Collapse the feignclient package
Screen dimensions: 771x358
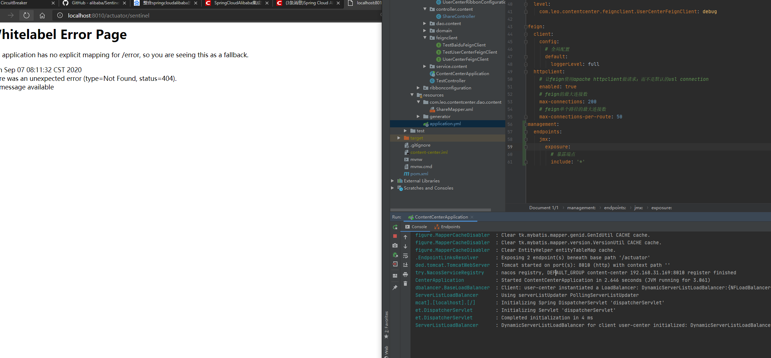click(x=425, y=38)
